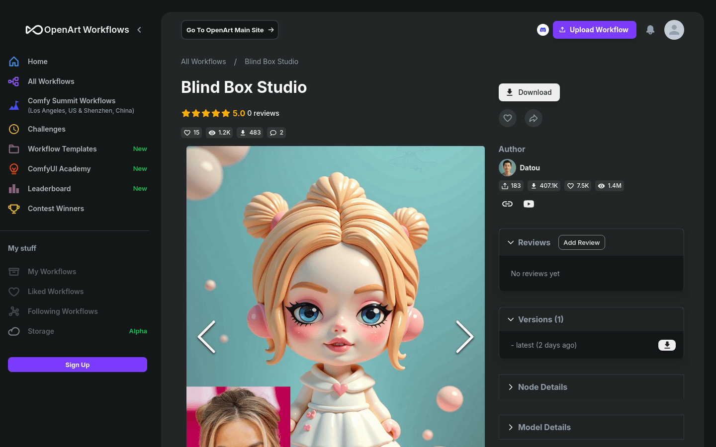Click the Workflow Templates folder icon
This screenshot has height=447, width=716.
14,149
